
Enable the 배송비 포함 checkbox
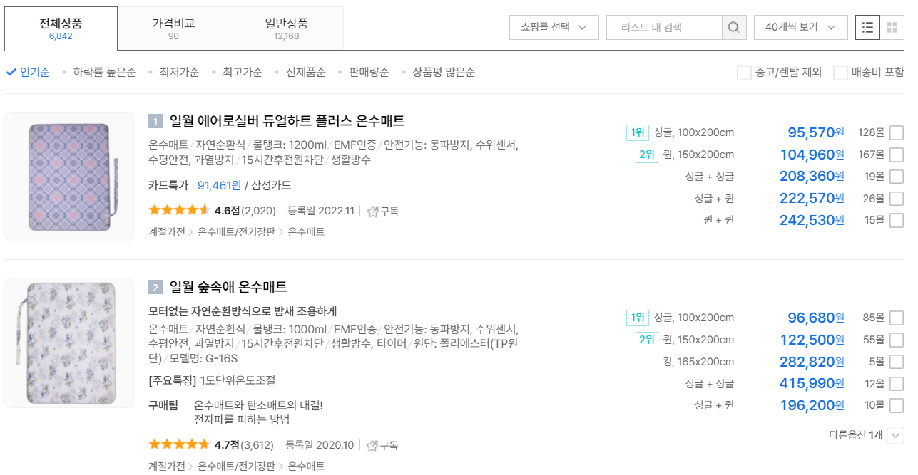click(x=840, y=72)
